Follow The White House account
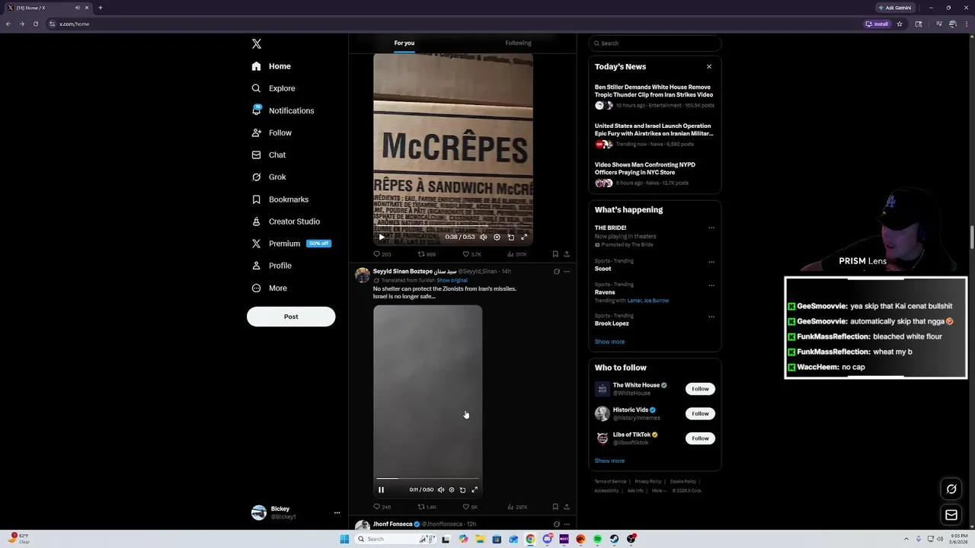975x548 pixels. [700, 389]
